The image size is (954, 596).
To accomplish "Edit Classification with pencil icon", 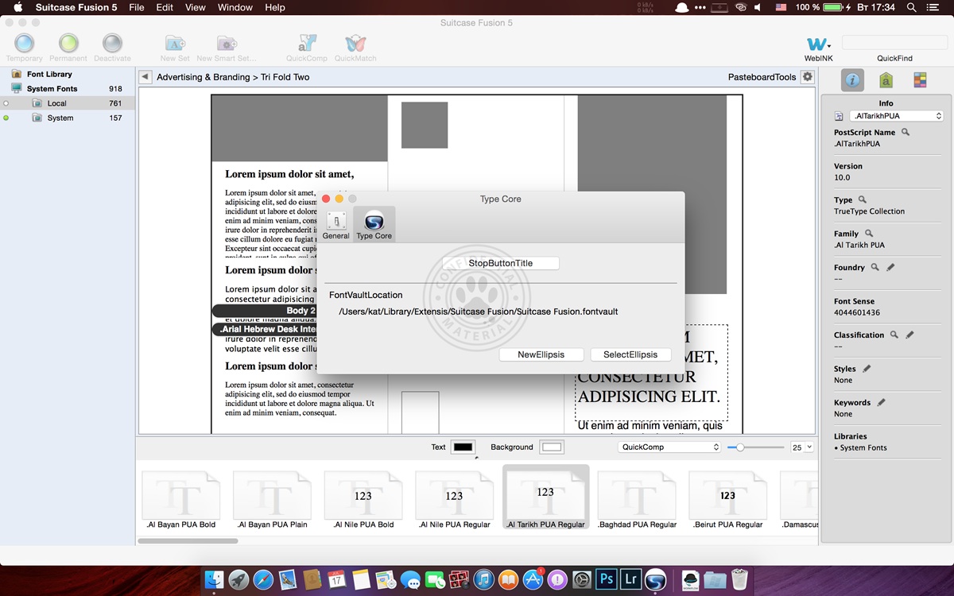I will (910, 335).
